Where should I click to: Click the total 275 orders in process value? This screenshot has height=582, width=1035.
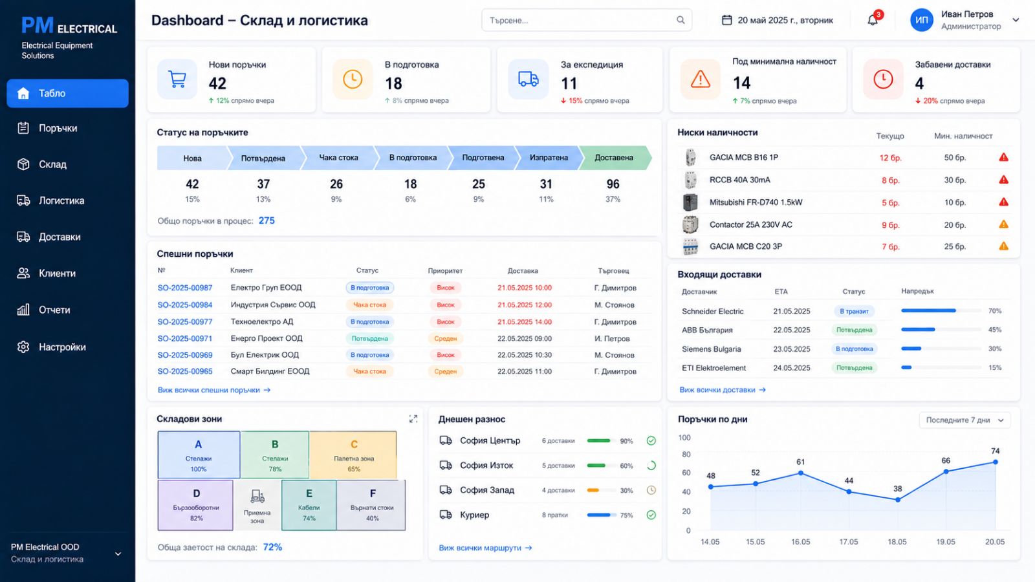click(267, 221)
